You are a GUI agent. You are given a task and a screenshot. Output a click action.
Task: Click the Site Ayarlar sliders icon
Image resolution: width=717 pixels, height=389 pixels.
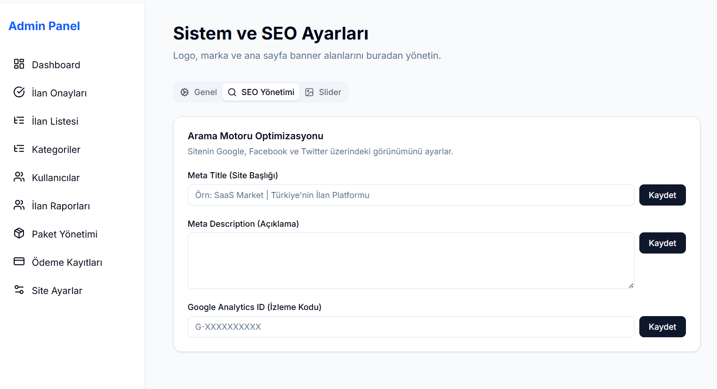[x=19, y=290]
